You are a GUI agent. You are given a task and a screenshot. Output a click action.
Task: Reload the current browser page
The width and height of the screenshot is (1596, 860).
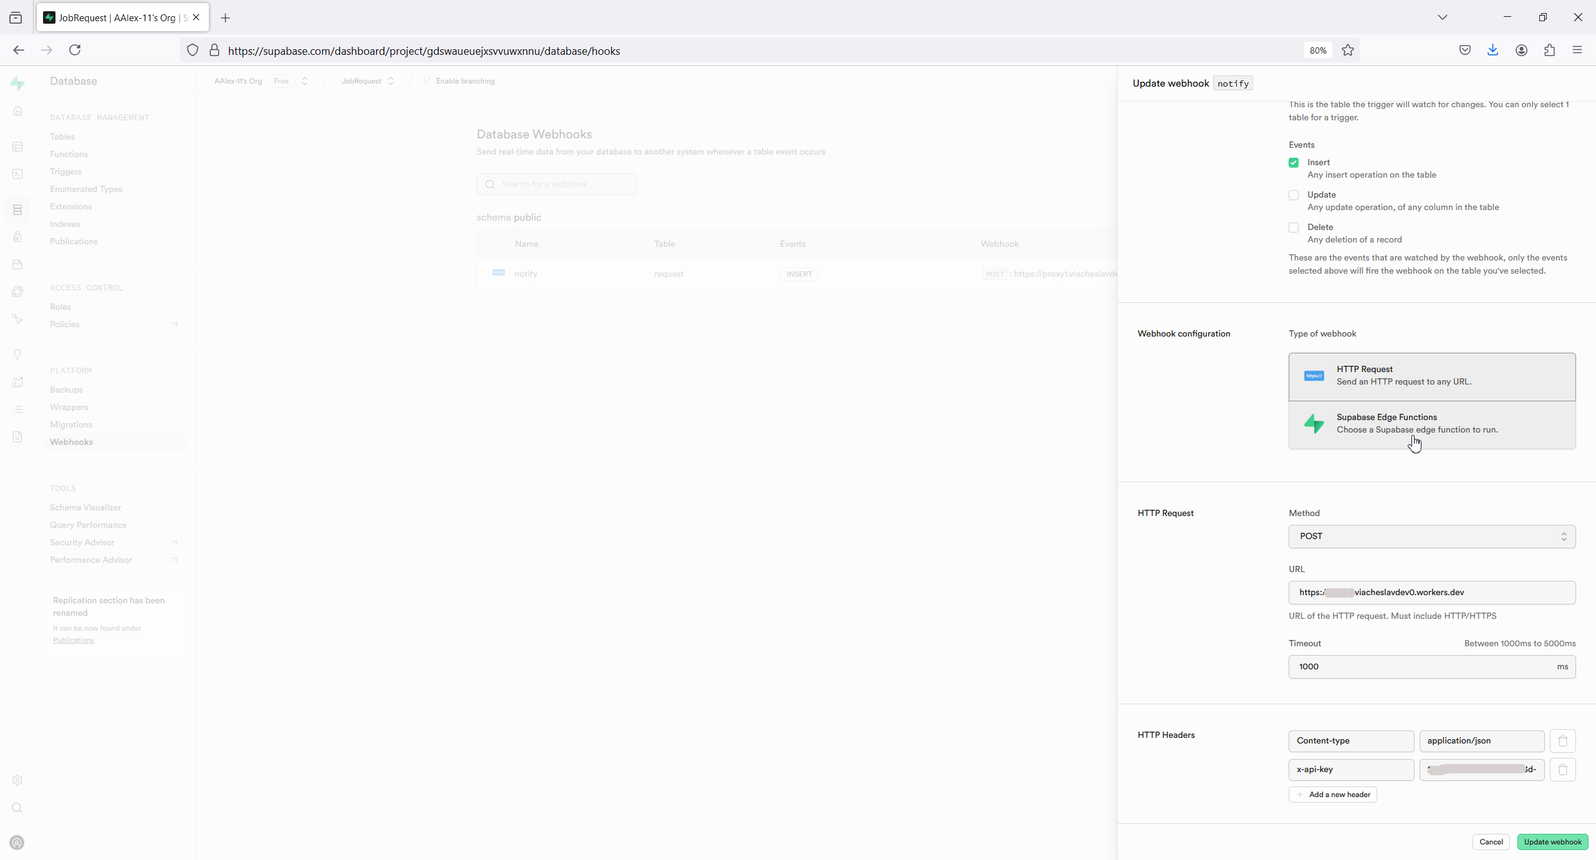tap(75, 50)
